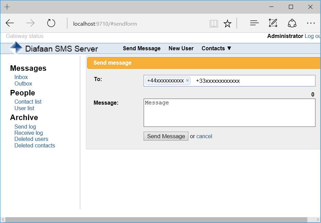Remove the +44xxxxxxxxxx recipient token

[187, 80]
